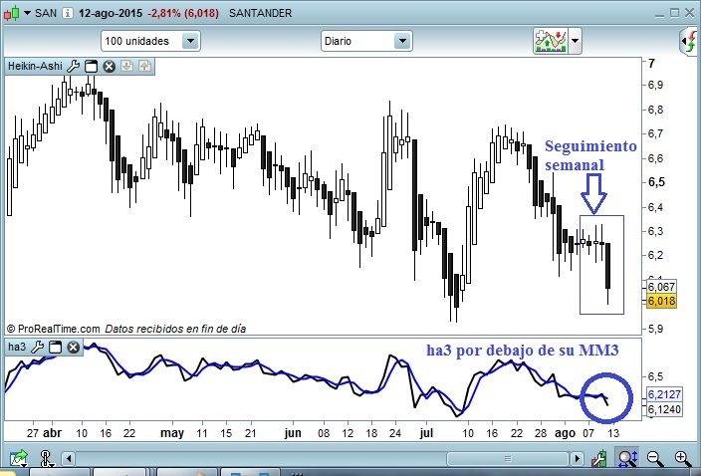Click the ago label on time axis
Viewport: 701px width, 476px height.
tap(566, 433)
